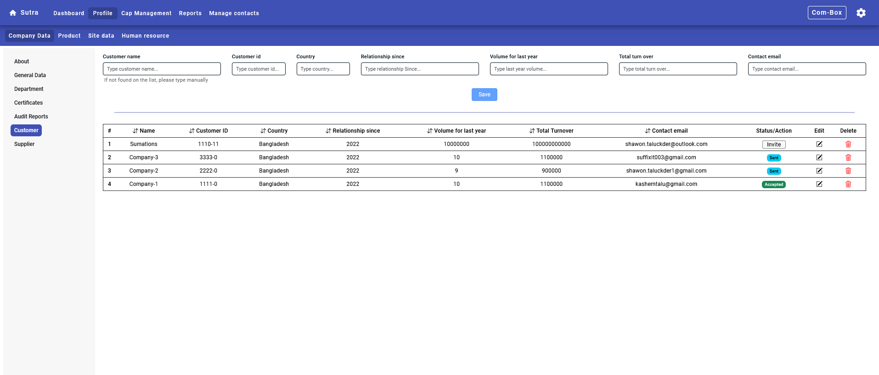Click the Sutra home icon
The image size is (879, 375).
click(13, 13)
